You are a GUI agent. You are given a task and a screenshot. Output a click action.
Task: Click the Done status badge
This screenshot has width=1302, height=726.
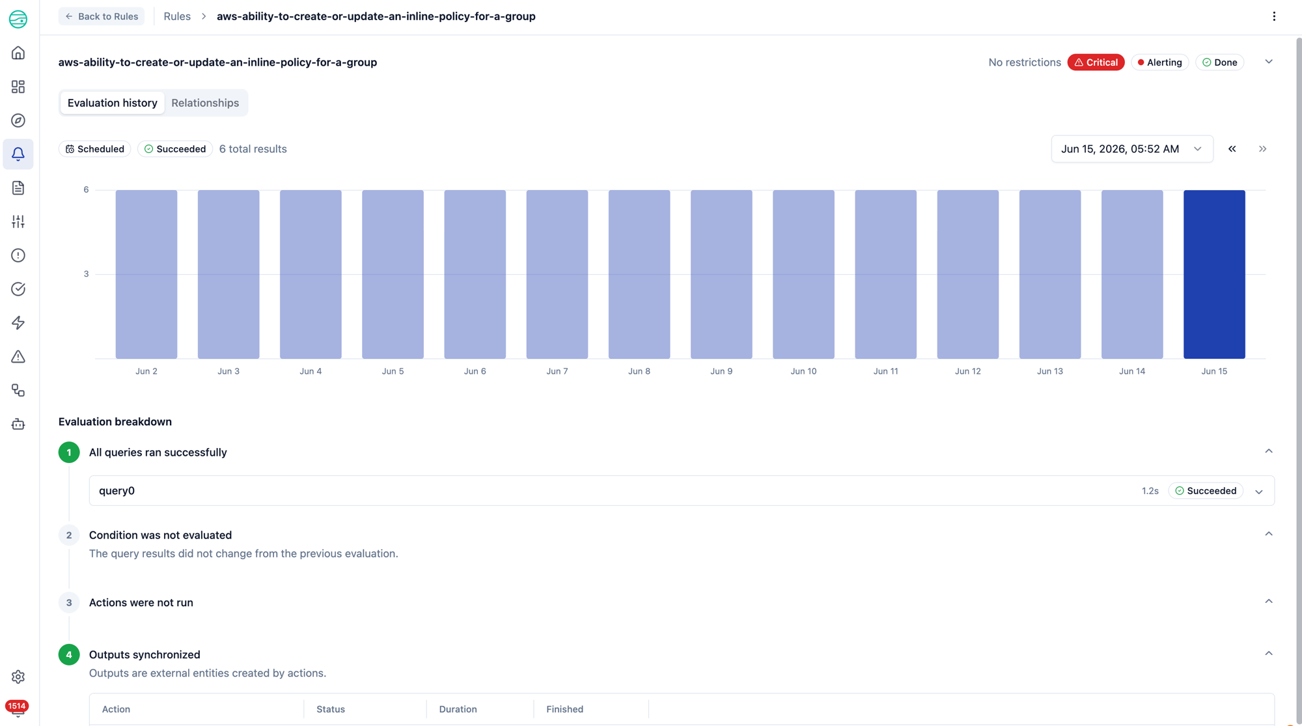click(x=1219, y=63)
